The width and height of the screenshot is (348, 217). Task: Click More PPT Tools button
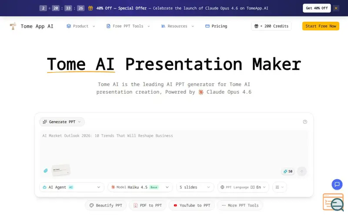click(x=240, y=205)
